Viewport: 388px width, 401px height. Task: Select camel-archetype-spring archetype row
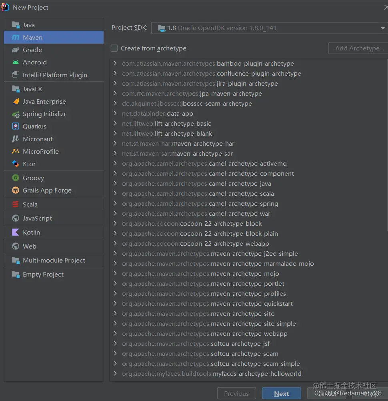click(x=249, y=204)
